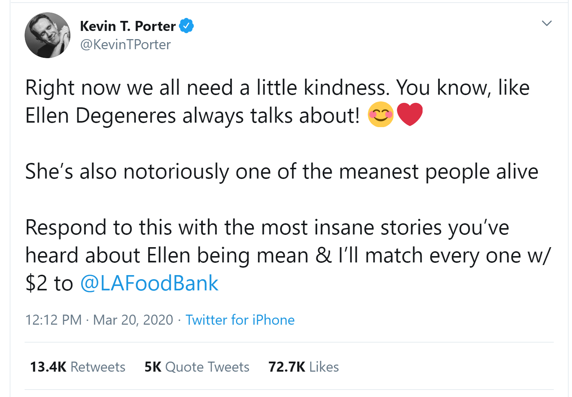The width and height of the screenshot is (572, 397).
Task: Click the 'Respond to this with' line
Action: coord(267,228)
